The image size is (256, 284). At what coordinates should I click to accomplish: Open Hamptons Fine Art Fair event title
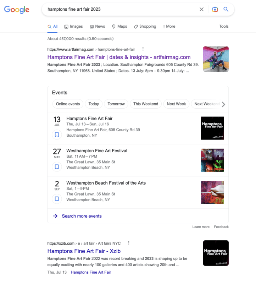click(x=89, y=119)
